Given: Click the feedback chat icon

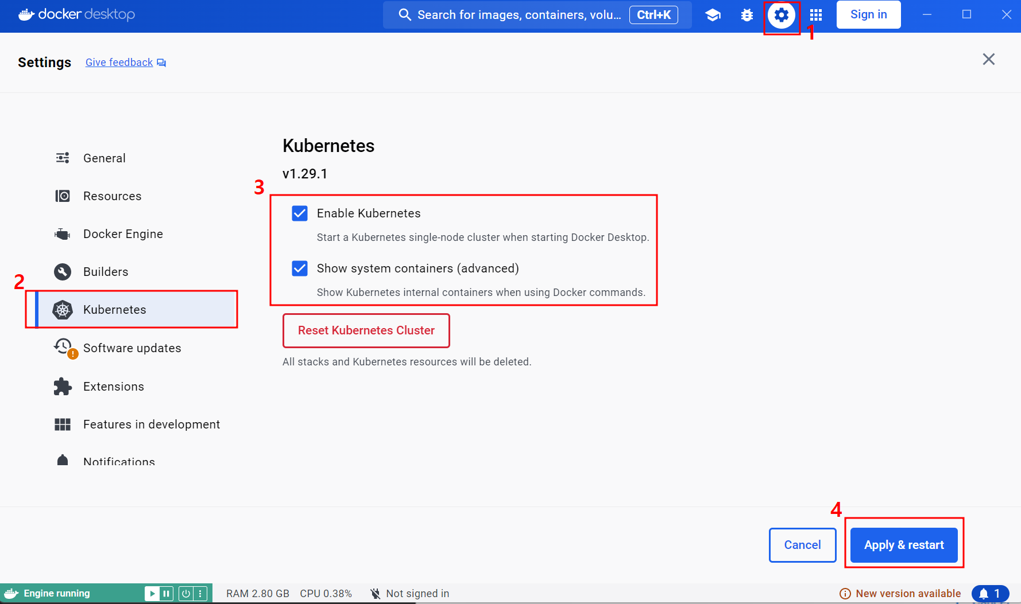Looking at the screenshot, I should (x=161, y=63).
